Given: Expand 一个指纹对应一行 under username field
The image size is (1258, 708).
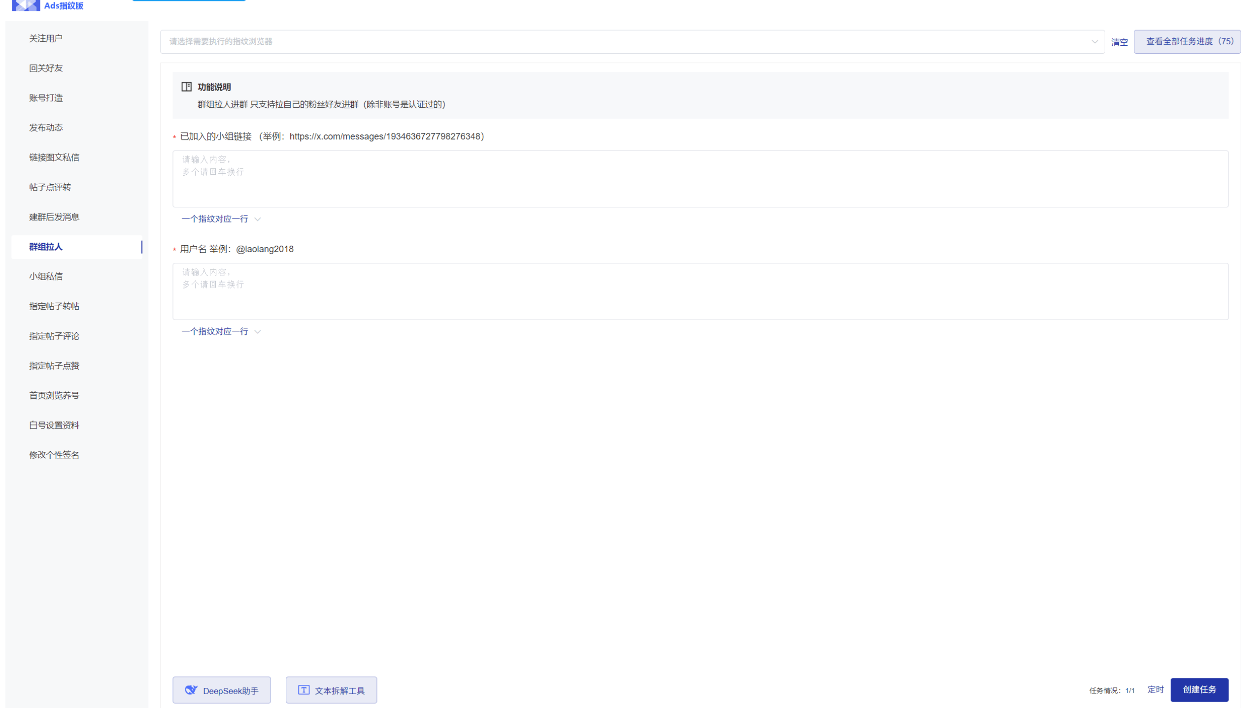Looking at the screenshot, I should [x=221, y=332].
